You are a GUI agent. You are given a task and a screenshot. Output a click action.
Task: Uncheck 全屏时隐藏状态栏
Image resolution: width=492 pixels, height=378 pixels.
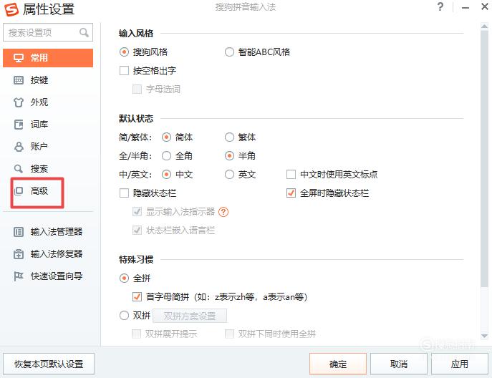coord(291,193)
